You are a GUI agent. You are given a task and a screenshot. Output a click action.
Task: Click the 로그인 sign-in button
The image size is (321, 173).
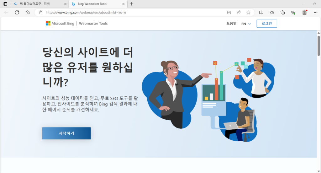(267, 24)
